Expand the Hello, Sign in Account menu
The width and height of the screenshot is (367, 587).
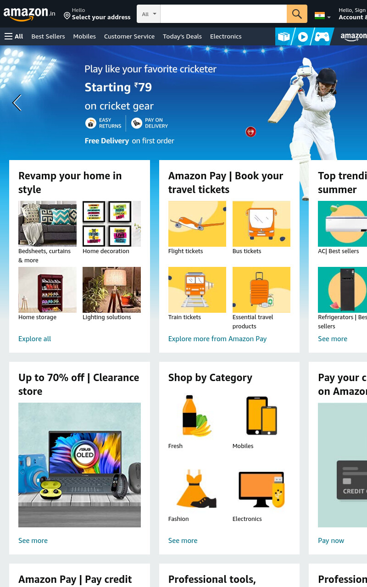(352, 14)
